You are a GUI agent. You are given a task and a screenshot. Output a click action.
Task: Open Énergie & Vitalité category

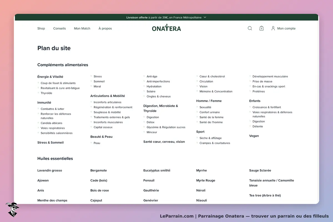pos(50,77)
